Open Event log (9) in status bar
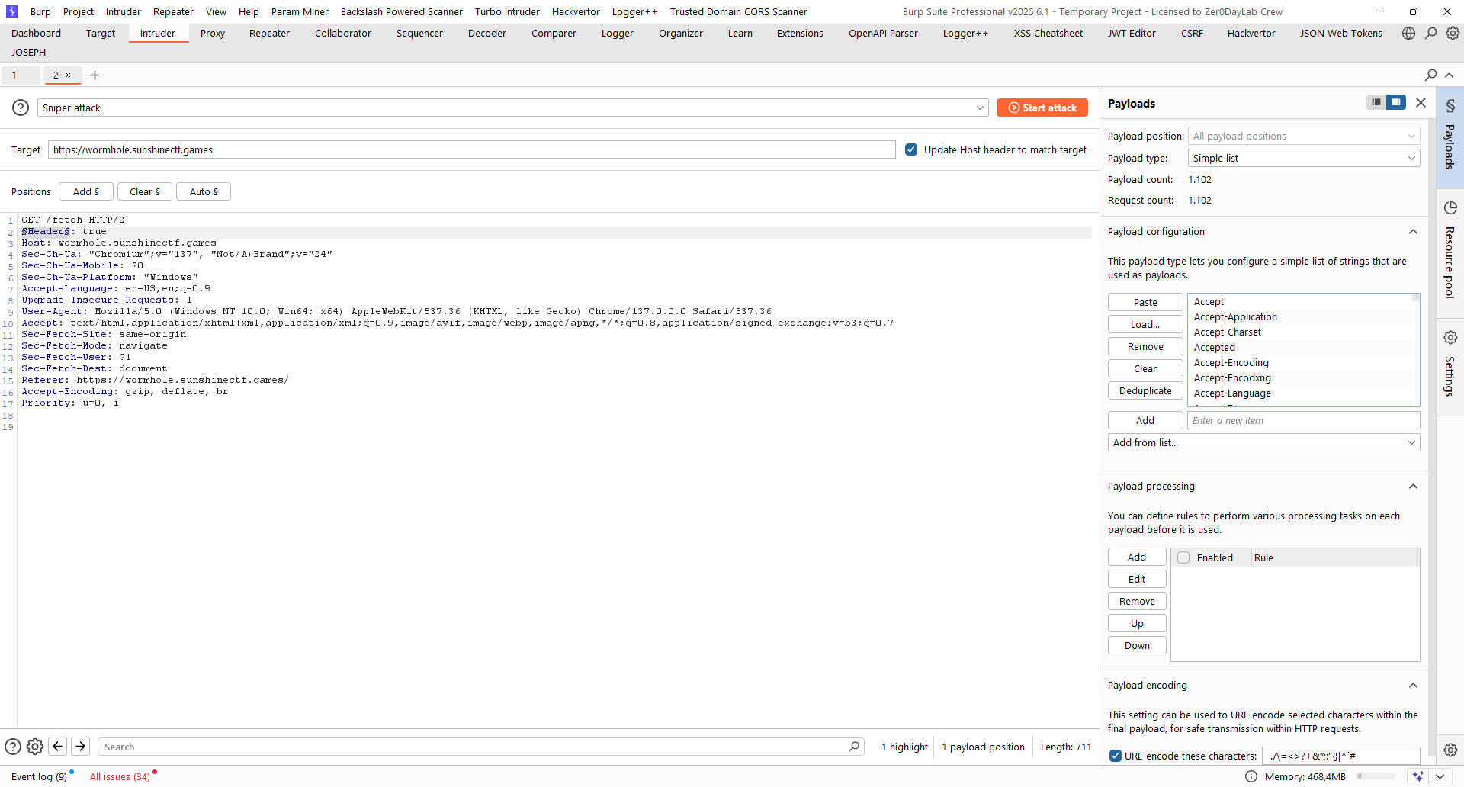Viewport: 1464px width, 787px height. pos(39,776)
